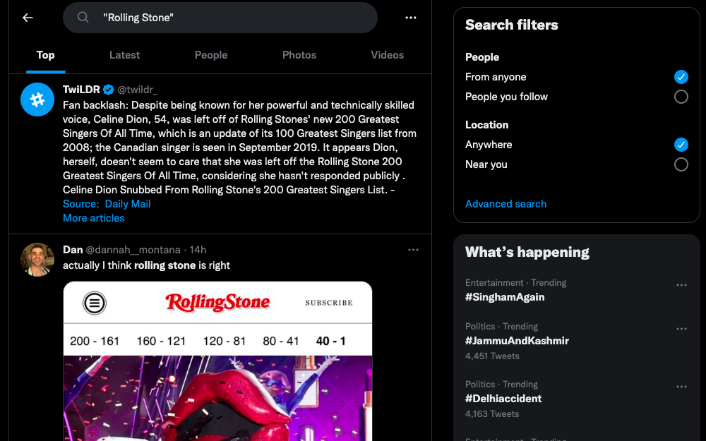
Task: Click 4,451 Tweets count
Action: (492, 356)
